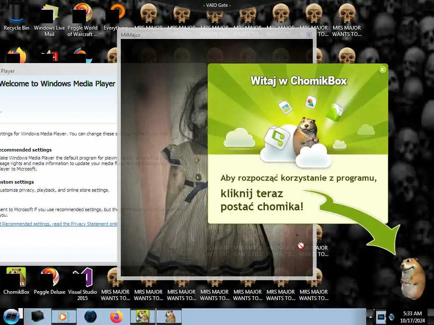The height and width of the screenshot is (325, 434).
Task: Open the Windows Live Mail desktop shortcut
Action: [49, 19]
